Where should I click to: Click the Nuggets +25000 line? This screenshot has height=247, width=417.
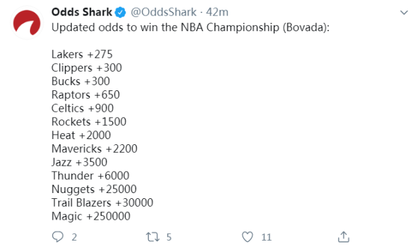(x=94, y=189)
